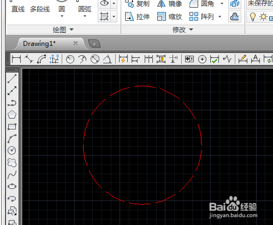273x225 pixels.
Task: Select Polyline tool in left toolbar
Action: point(12,103)
